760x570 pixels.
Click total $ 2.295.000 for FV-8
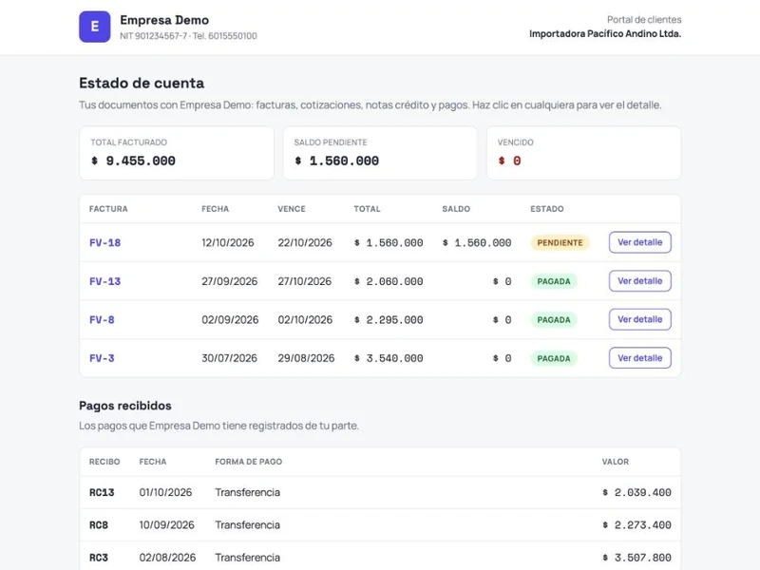[x=389, y=320]
